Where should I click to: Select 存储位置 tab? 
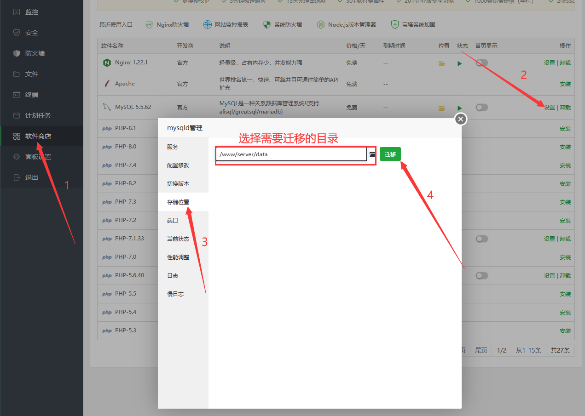coord(183,202)
